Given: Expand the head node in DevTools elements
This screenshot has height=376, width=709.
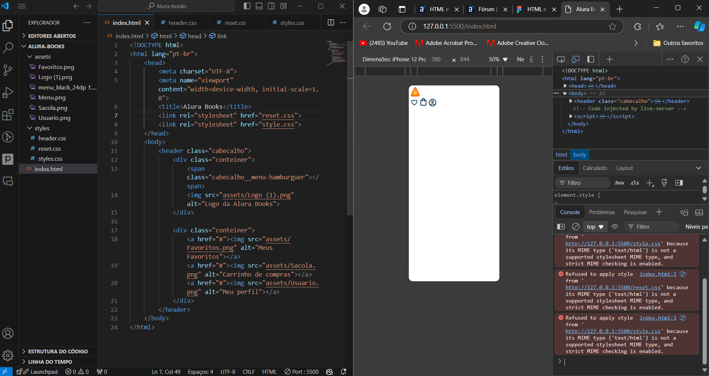Looking at the screenshot, I should pyautogui.click(x=565, y=86).
